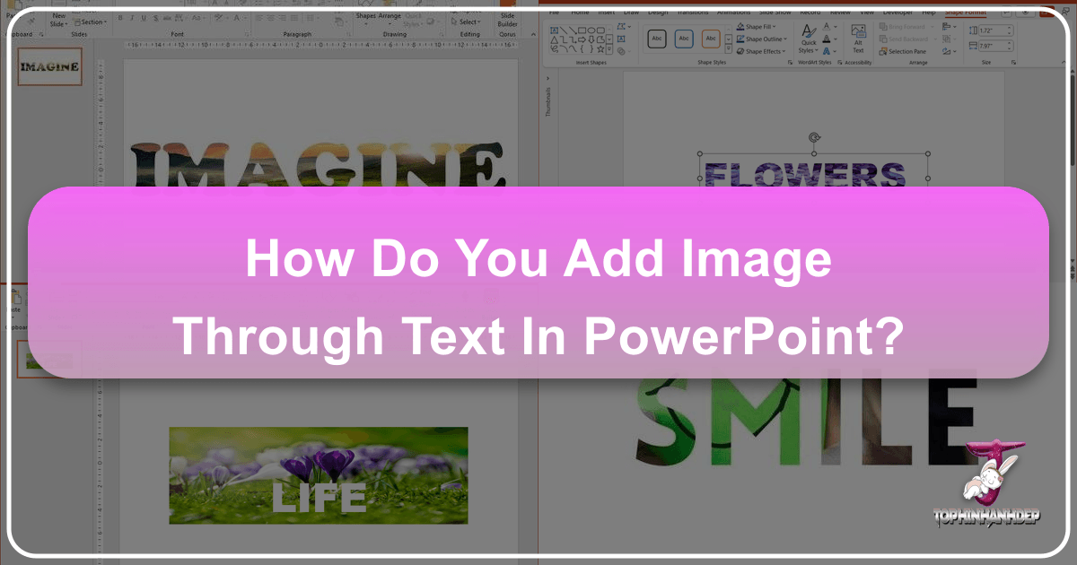1077x565 pixels.
Task: Click the Section button in the Slides group
Action: [90, 22]
